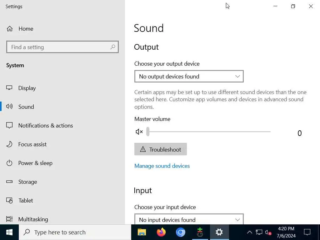Open Focus assist settings
Viewport: 320px width, 240px height.
point(62,144)
